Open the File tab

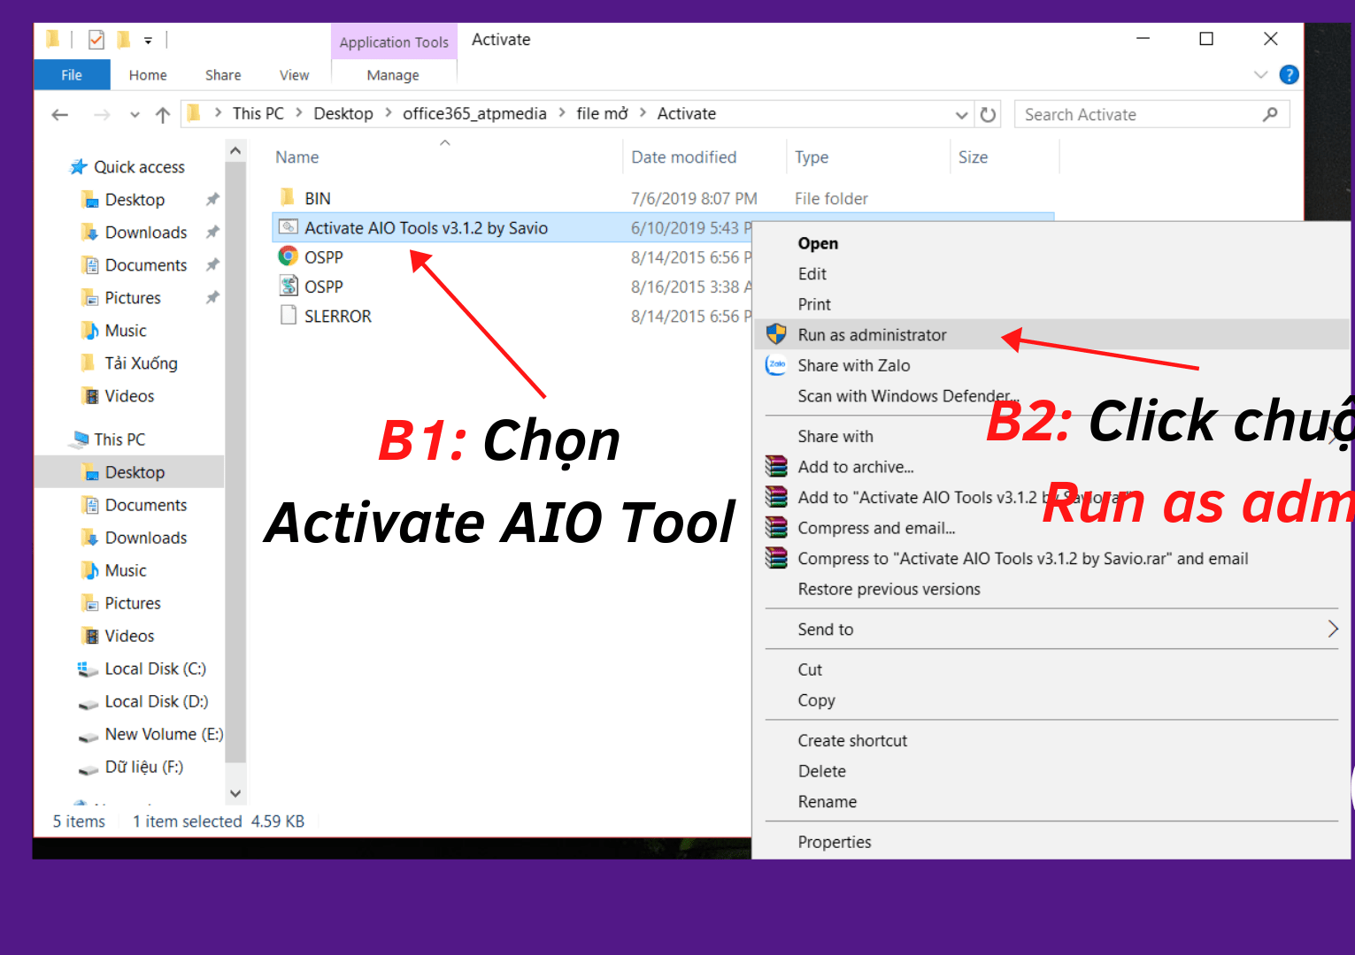tap(72, 75)
